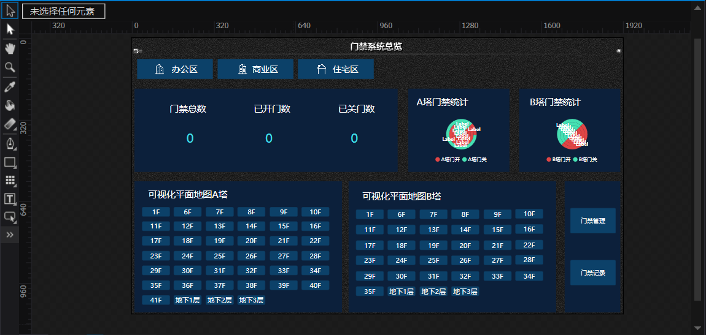Activate the Zoom magnifier tool

pyautogui.click(x=10, y=67)
